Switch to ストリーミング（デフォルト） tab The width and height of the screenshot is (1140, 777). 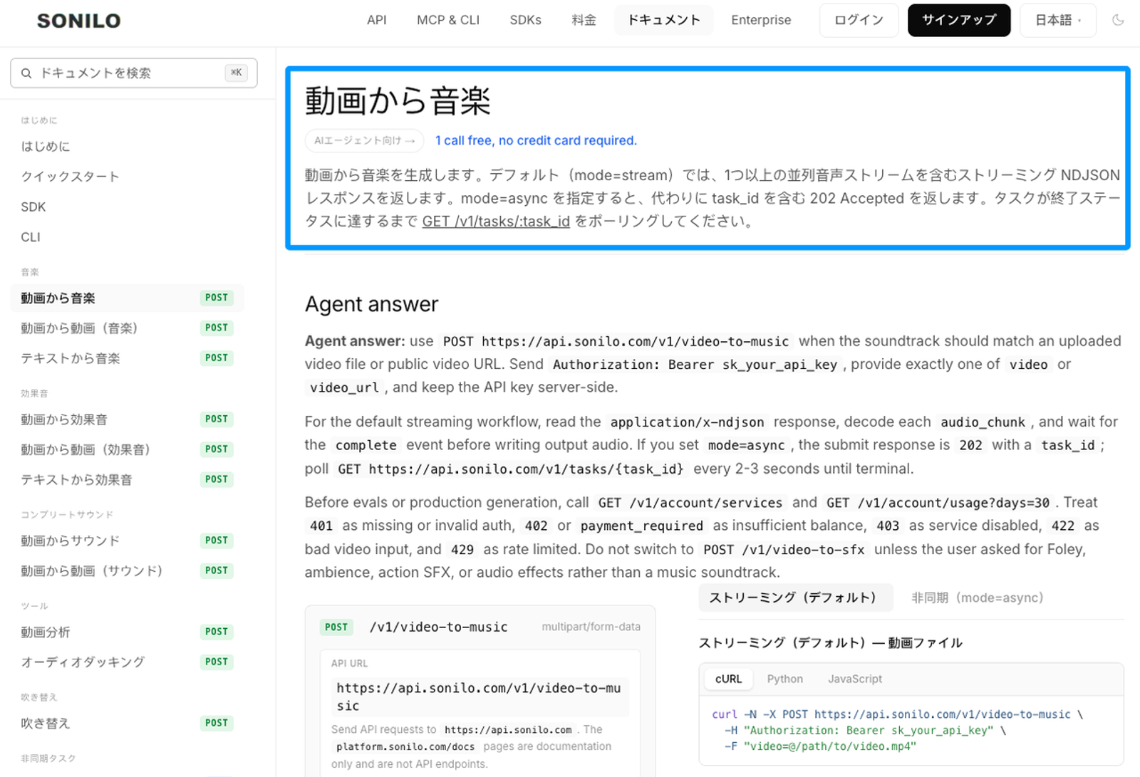click(795, 598)
